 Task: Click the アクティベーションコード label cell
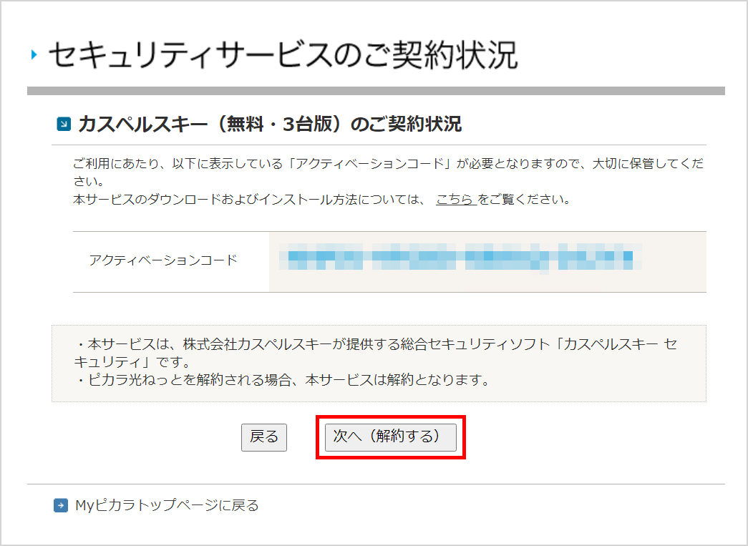pos(171,261)
